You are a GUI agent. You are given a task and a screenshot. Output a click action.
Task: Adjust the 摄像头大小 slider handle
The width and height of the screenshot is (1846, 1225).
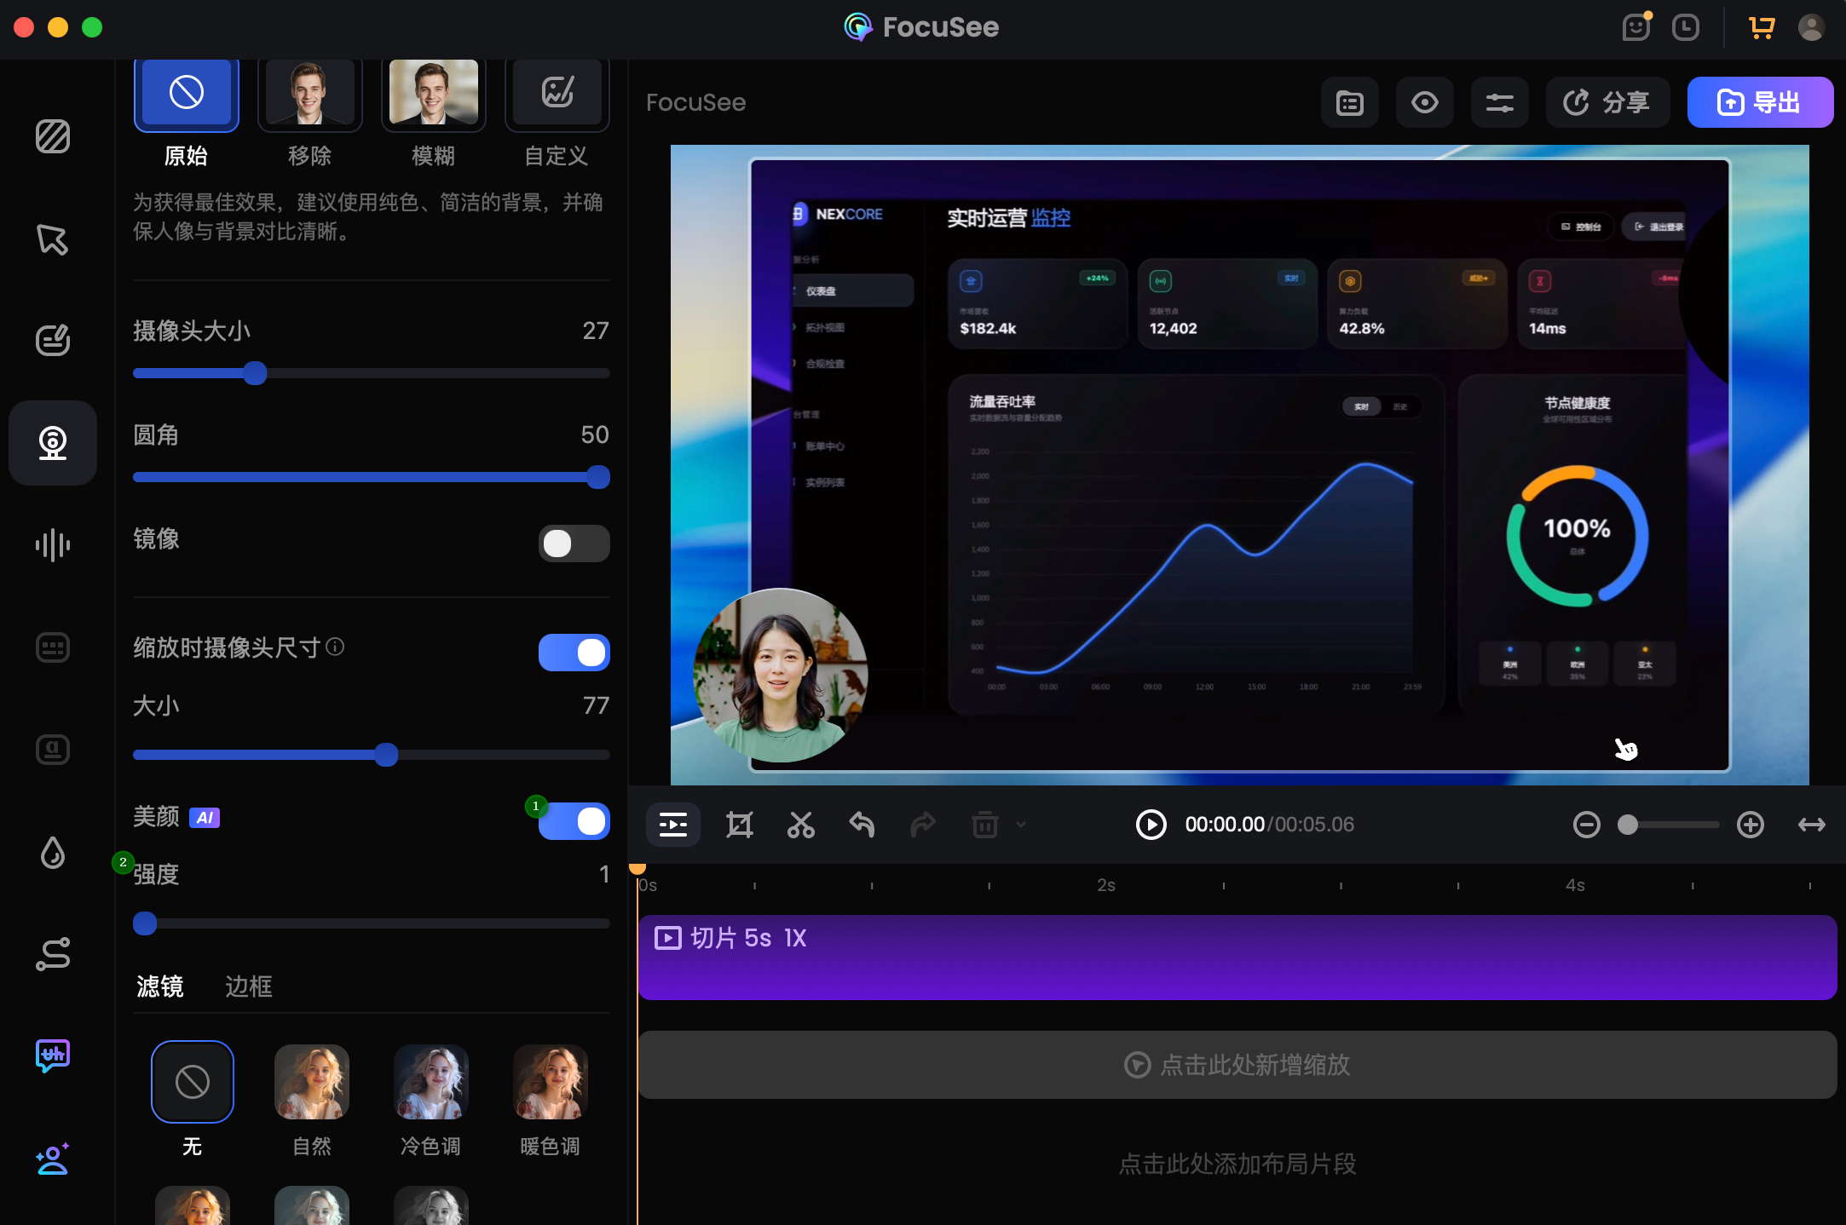coord(255,373)
